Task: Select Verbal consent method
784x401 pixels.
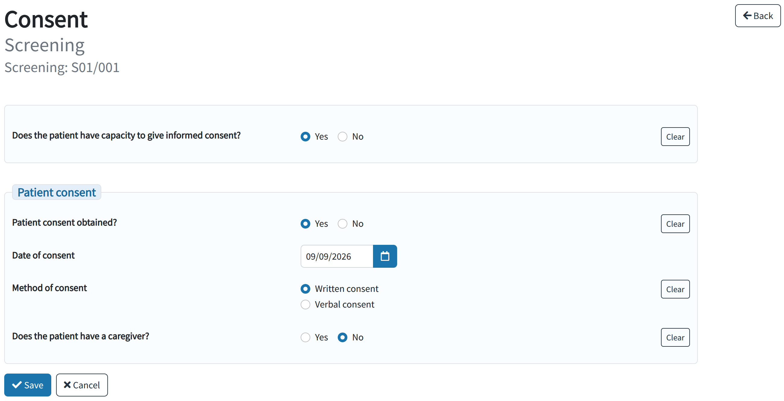Action: pyautogui.click(x=305, y=305)
